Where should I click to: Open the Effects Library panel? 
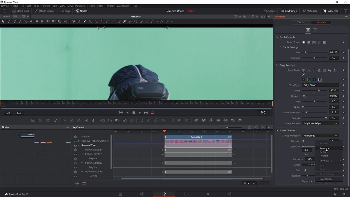[x=45, y=11]
